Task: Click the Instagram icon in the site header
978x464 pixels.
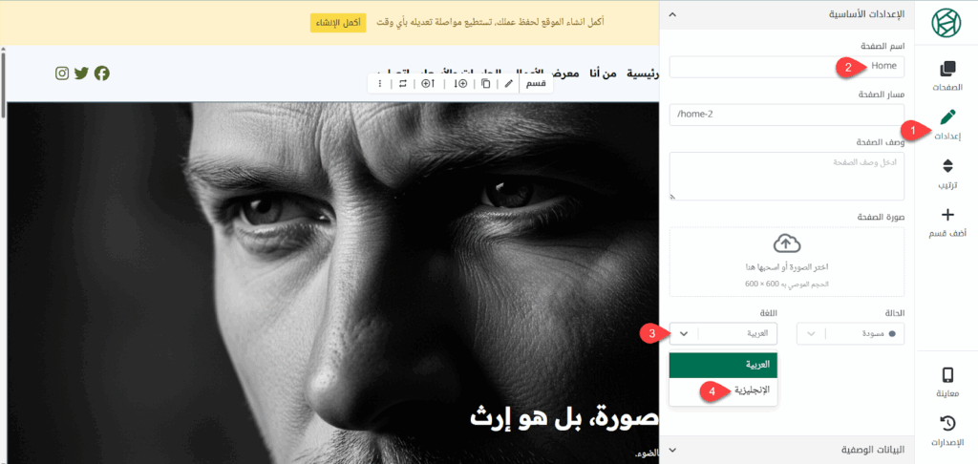Action: pos(62,74)
